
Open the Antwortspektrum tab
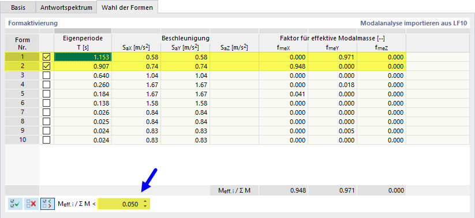click(66, 7)
